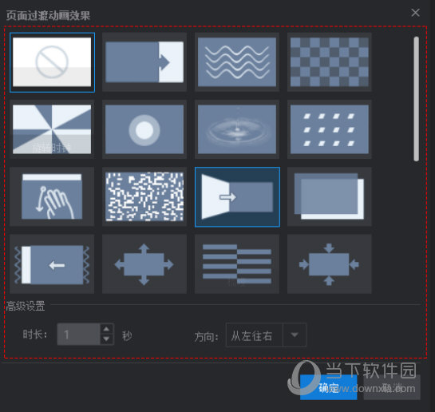Choose the push-right arrow transition effect
Image resolution: width=435 pixels, height=412 pixels.
[144, 62]
